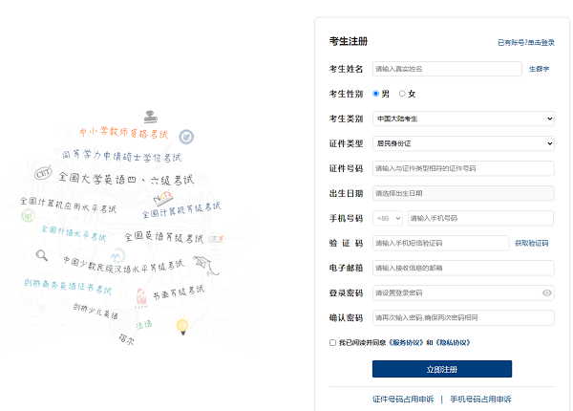Select the 男 gender radio button
Screen dimensions: 573x411
pos(375,94)
